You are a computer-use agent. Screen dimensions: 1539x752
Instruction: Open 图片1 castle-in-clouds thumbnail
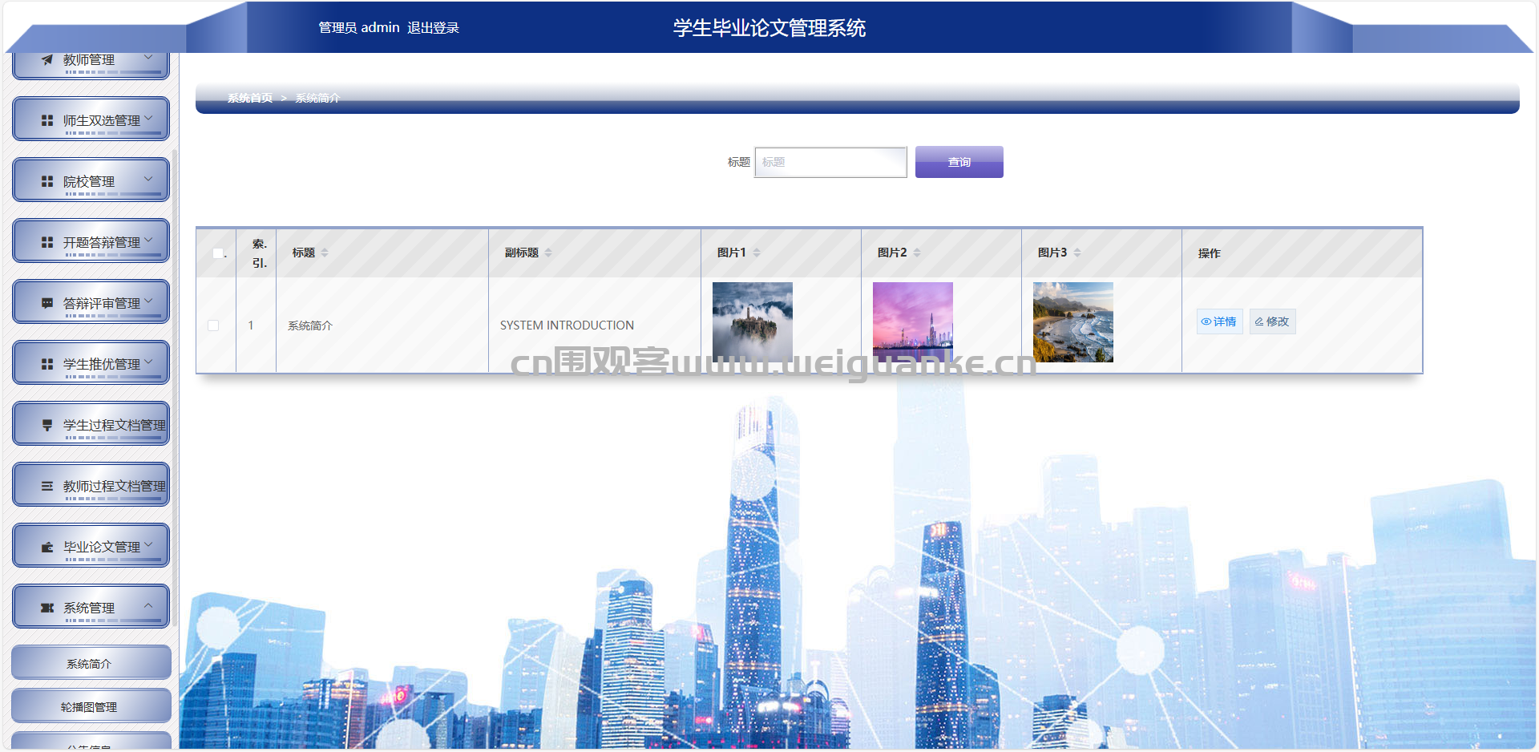tap(753, 322)
